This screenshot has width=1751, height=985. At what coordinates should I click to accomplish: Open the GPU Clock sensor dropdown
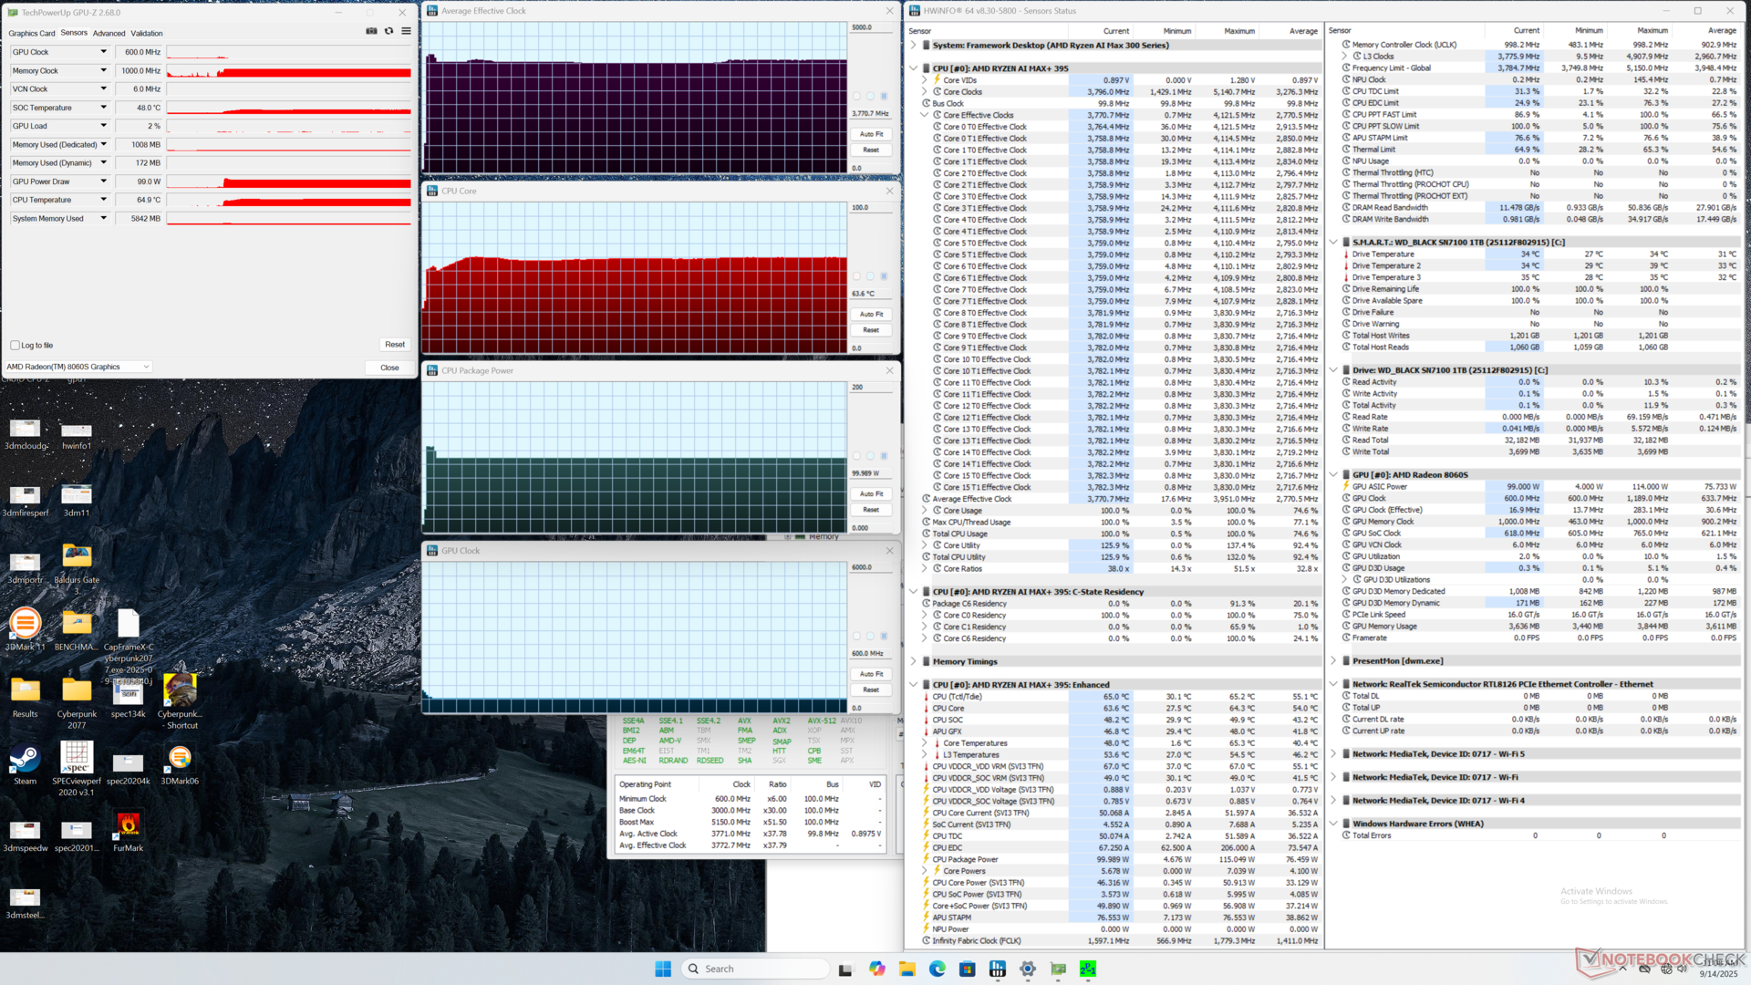(x=103, y=52)
